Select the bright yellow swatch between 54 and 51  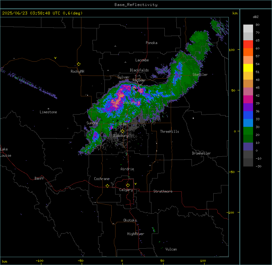[248, 68]
